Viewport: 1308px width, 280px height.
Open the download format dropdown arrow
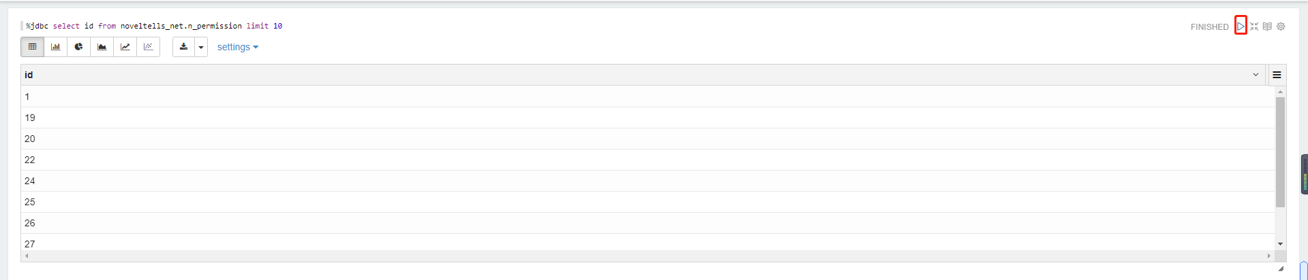(201, 47)
